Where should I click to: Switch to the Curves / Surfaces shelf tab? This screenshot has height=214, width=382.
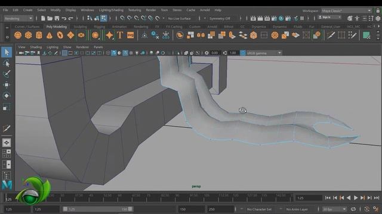(27, 27)
